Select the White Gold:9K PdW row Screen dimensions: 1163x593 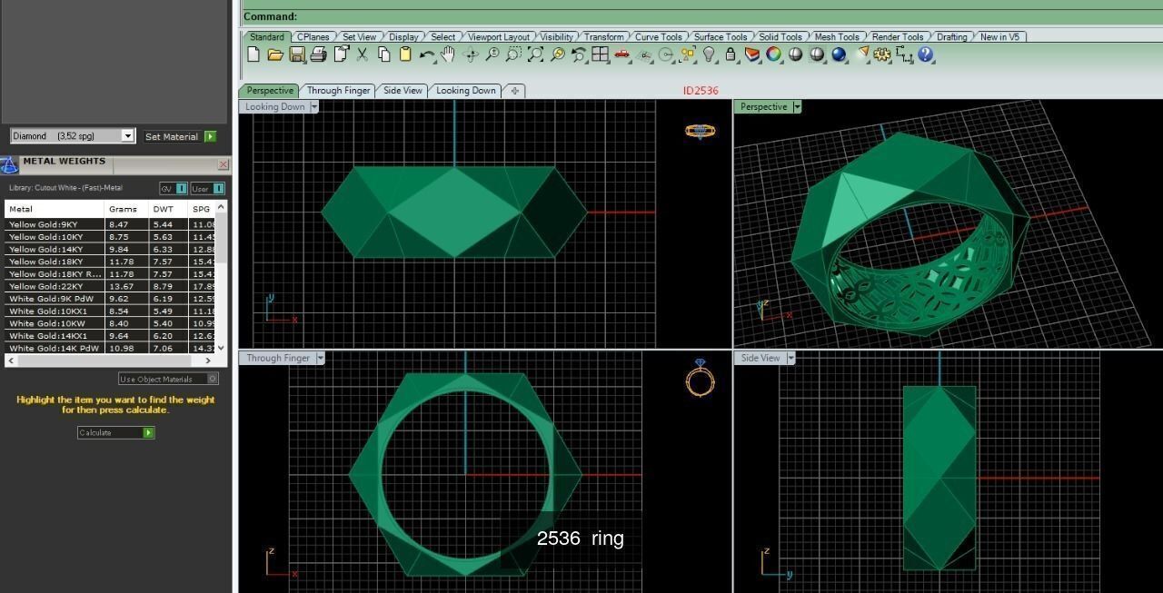(110, 299)
